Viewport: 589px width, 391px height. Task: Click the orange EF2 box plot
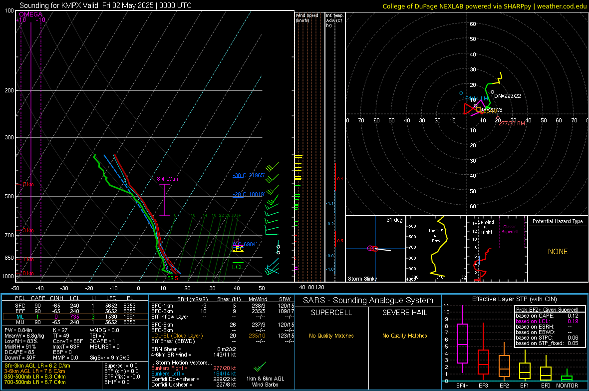point(504,366)
